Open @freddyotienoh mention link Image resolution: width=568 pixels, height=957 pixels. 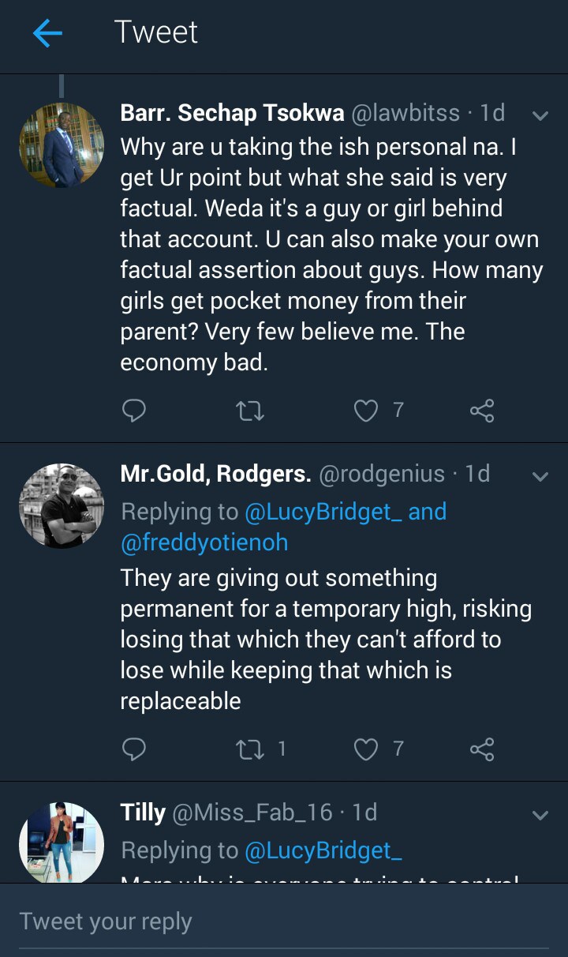point(204,542)
